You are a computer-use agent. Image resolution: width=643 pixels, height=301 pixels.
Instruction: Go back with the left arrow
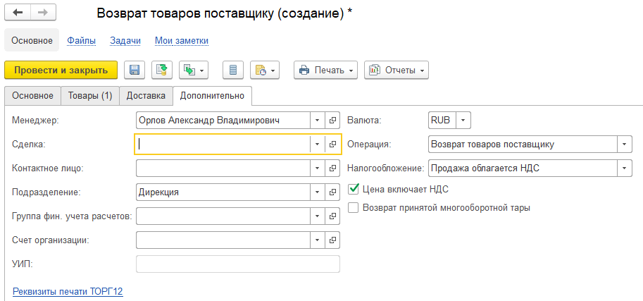coord(18,12)
